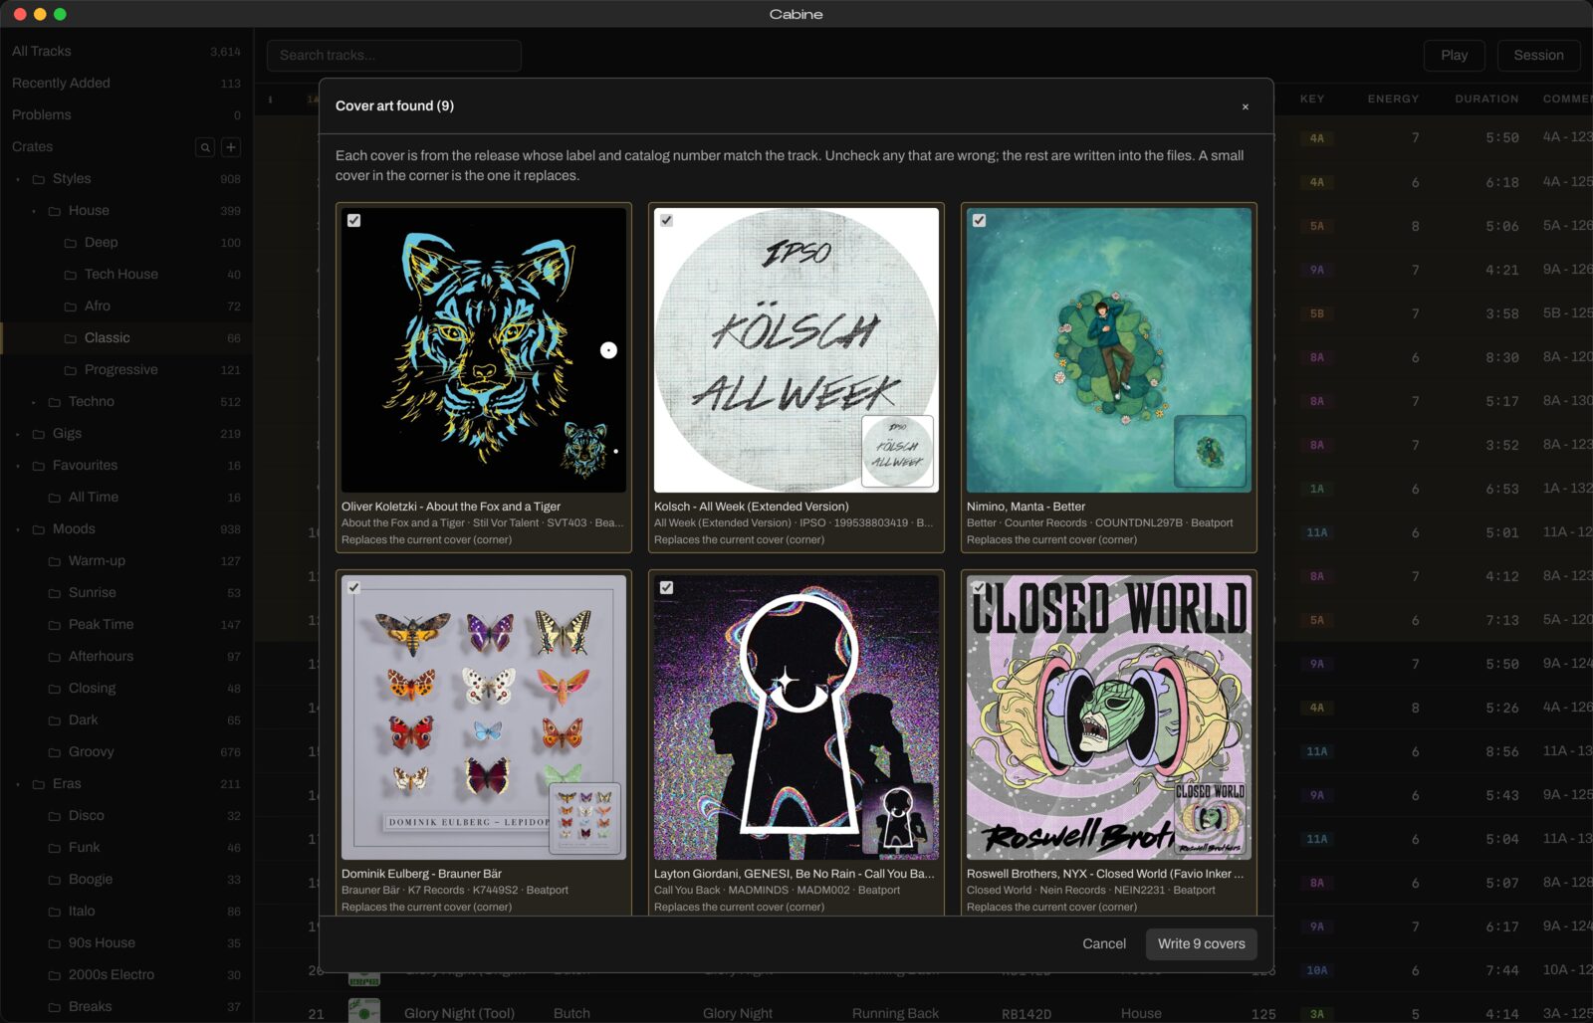This screenshot has width=1593, height=1023.
Task: Collapse the Moods crate folder
Action: click(18, 529)
